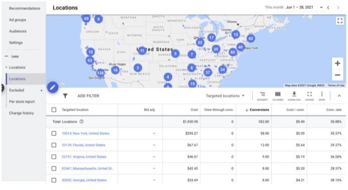Viewport: 348px width, 190px height.
Task: Check the 33139, Florida row
Action: [x=54, y=145]
